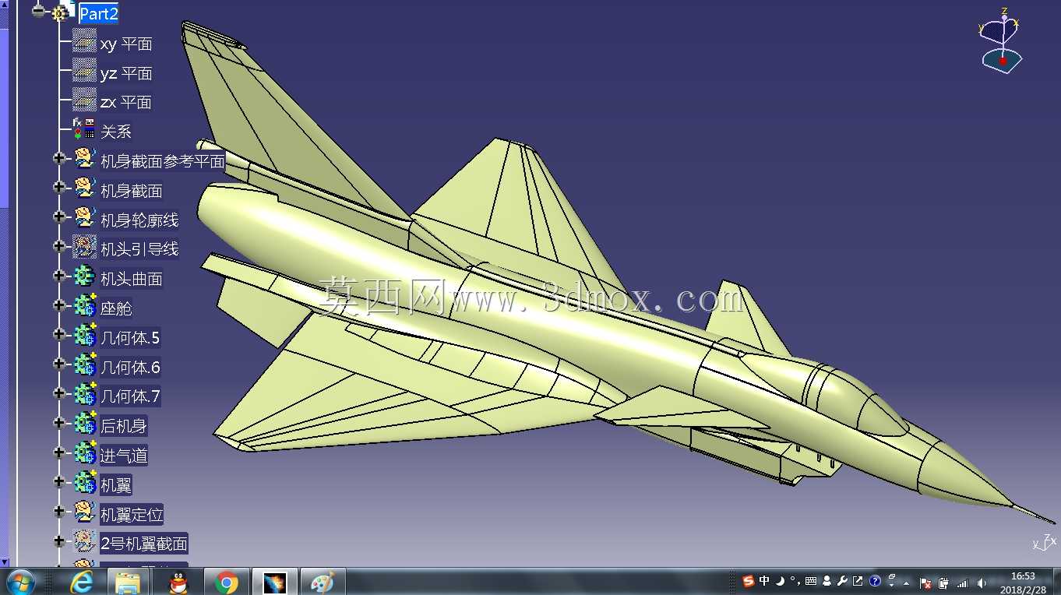Screen dimensions: 1061x595
Task: Expand the 机头引导线 tree node
Action: click(x=59, y=246)
